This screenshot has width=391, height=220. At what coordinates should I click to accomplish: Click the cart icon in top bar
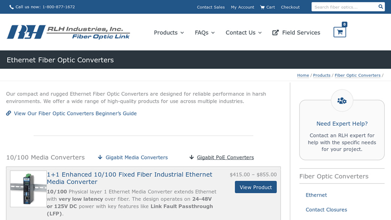click(x=262, y=7)
